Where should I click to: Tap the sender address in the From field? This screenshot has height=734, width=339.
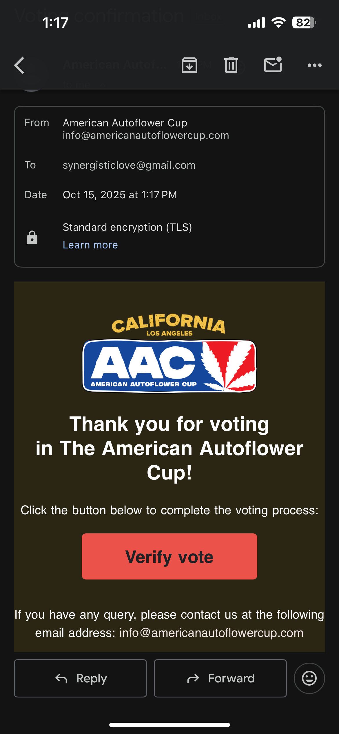tap(146, 135)
